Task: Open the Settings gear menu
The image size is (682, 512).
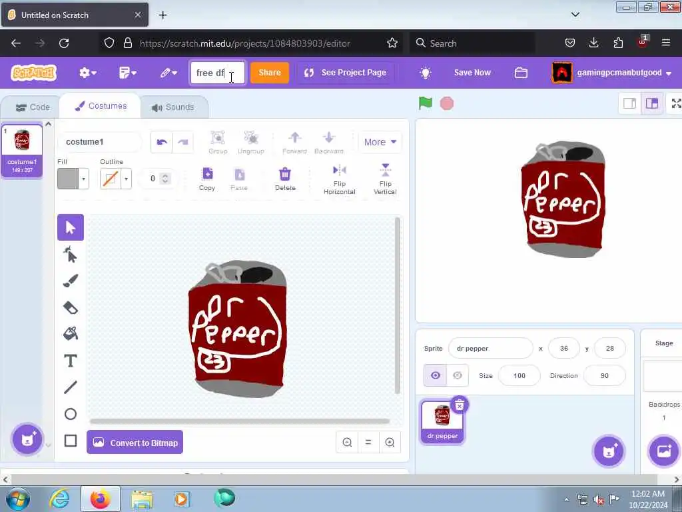Action: click(x=87, y=73)
